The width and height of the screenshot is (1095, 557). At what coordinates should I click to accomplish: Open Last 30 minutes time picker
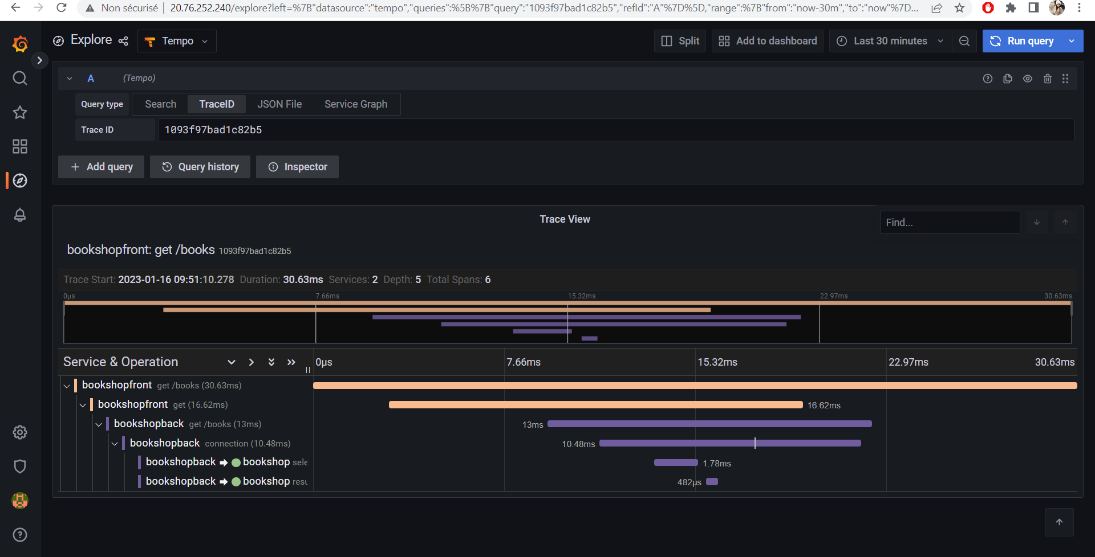(x=890, y=41)
